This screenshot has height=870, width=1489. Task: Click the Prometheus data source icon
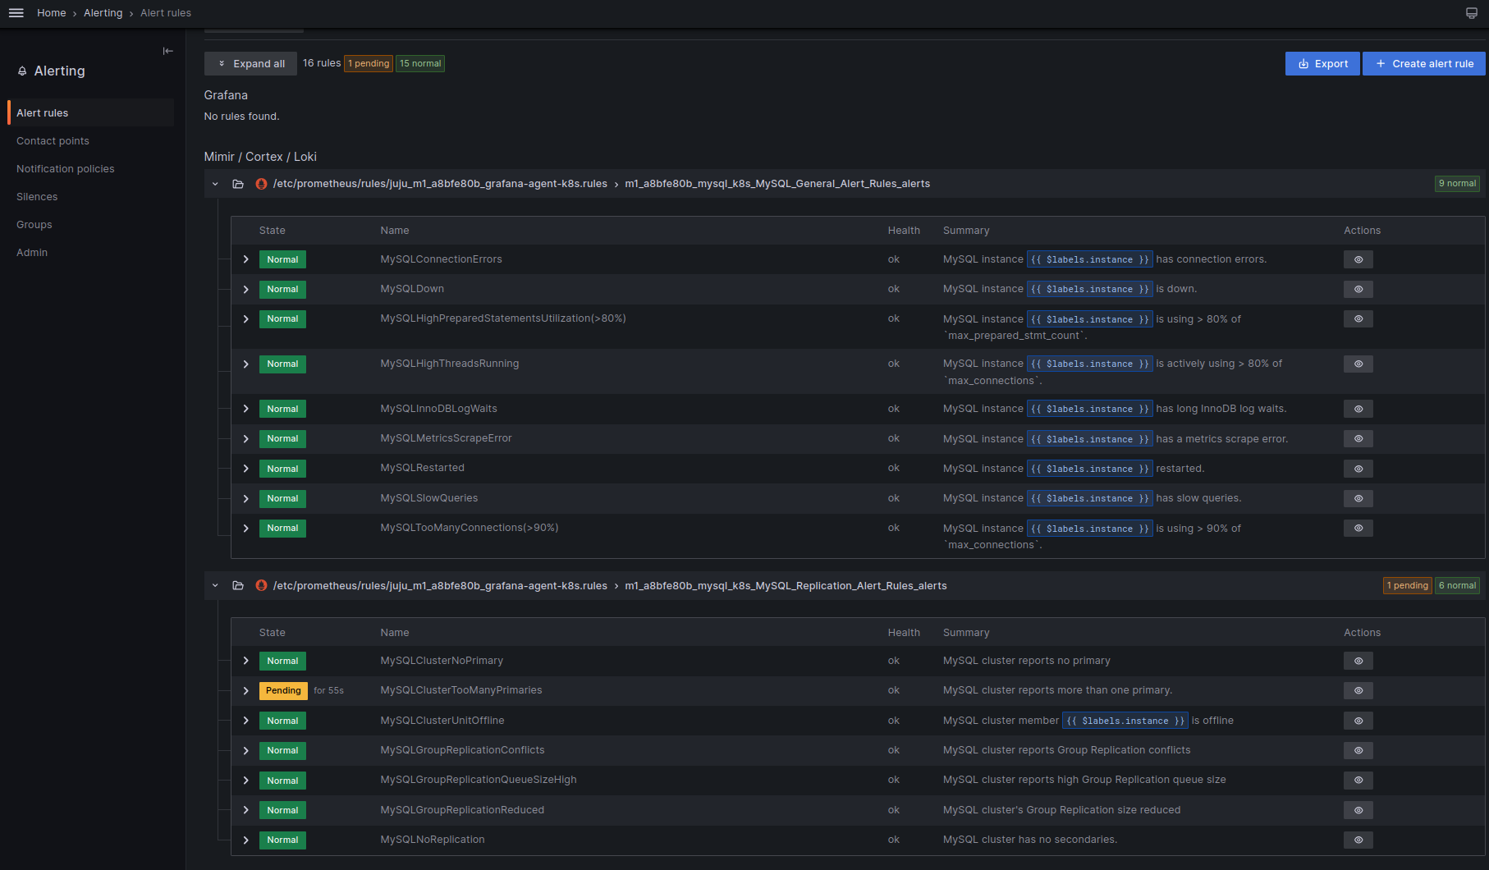(x=261, y=183)
